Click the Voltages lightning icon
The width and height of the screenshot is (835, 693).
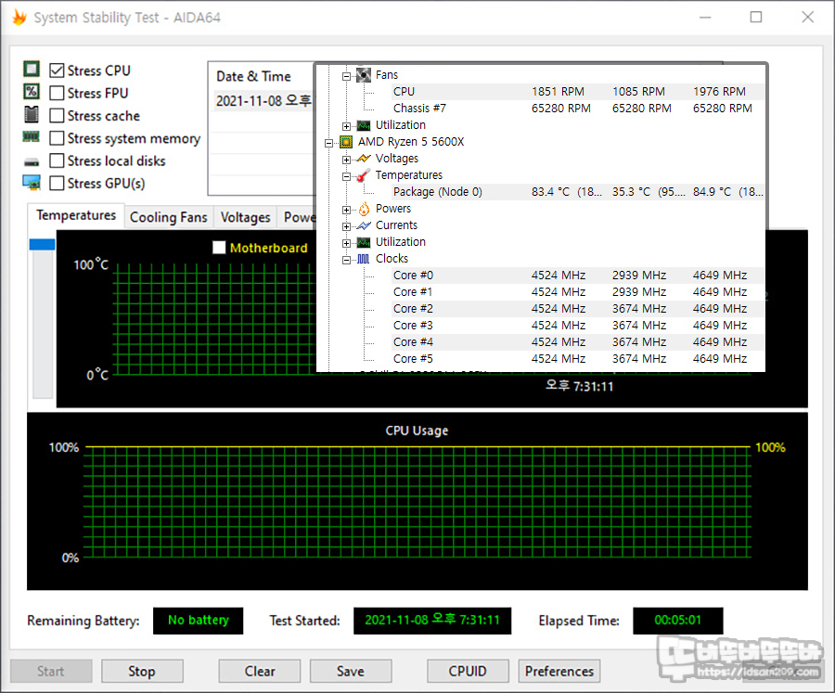364,159
